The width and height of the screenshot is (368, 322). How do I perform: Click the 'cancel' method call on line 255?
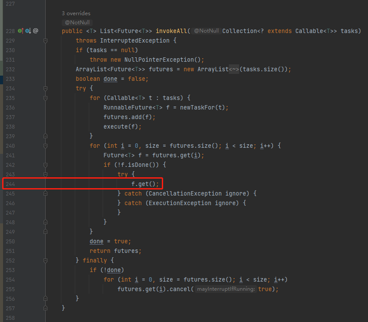[180, 289]
